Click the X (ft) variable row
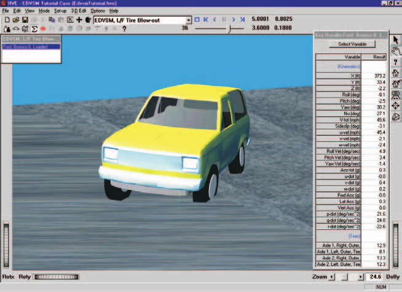Image resolution: width=402 pixels, height=292 pixels. [x=351, y=76]
